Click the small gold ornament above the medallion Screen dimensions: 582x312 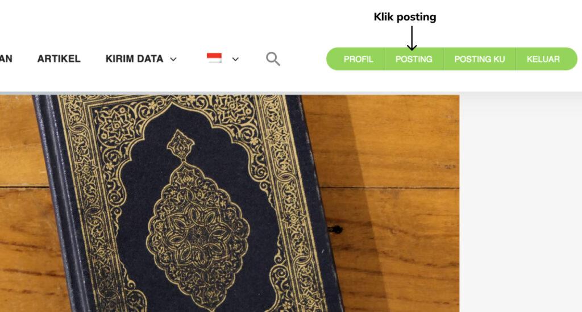(x=180, y=144)
